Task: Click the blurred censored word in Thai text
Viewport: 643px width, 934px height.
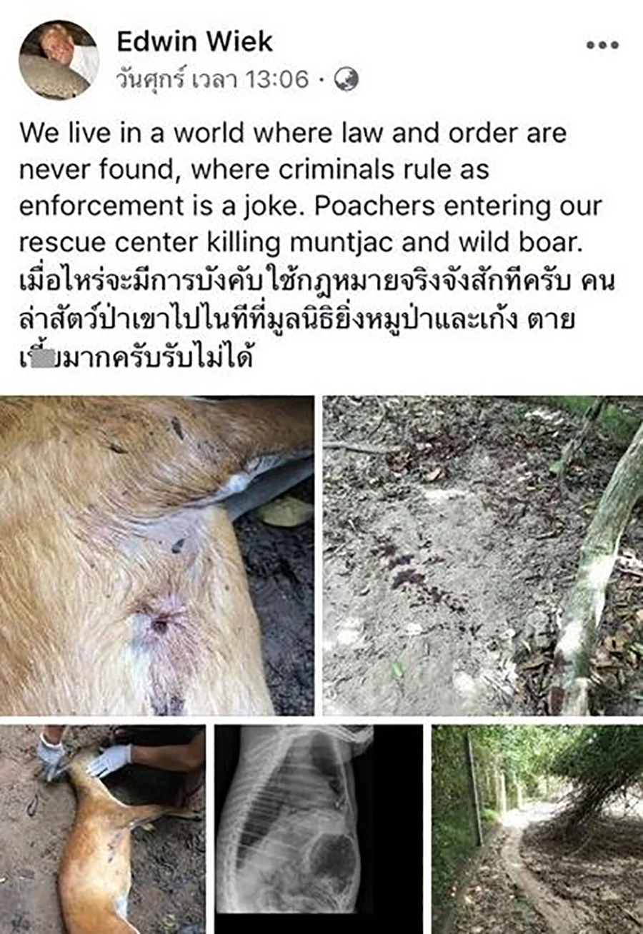Action: coord(43,354)
